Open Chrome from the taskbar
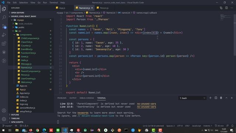 (x=38, y=130)
